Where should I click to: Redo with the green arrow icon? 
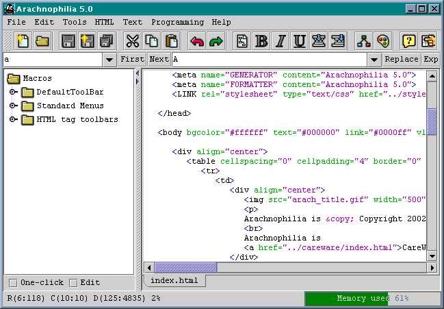click(x=216, y=41)
